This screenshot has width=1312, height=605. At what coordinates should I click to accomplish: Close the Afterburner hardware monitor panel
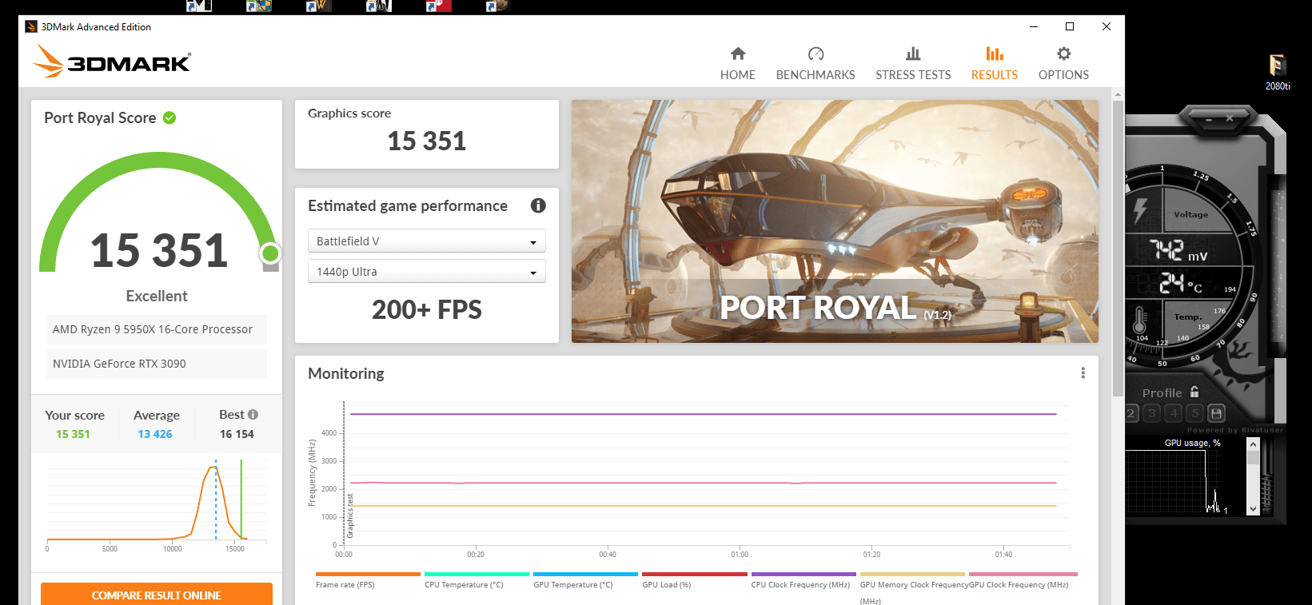[1230, 118]
